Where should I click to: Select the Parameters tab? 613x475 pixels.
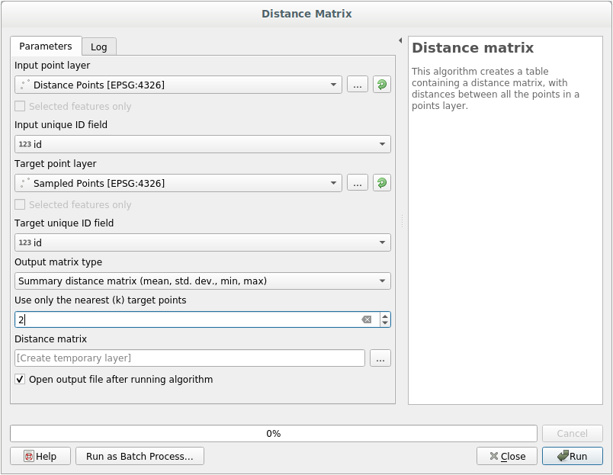point(46,46)
